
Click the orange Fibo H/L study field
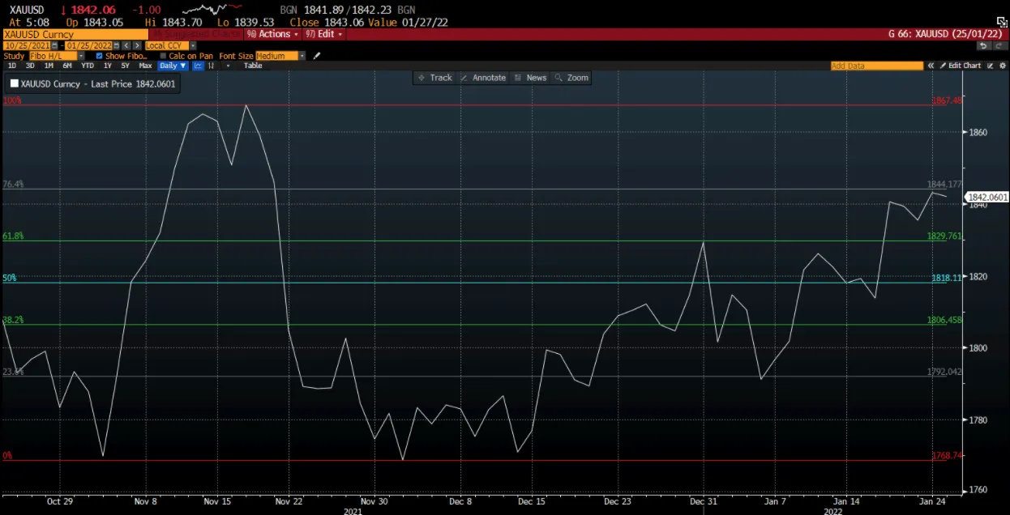[51, 55]
